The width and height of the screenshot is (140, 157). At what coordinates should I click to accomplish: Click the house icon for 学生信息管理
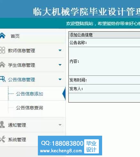tap(3, 64)
